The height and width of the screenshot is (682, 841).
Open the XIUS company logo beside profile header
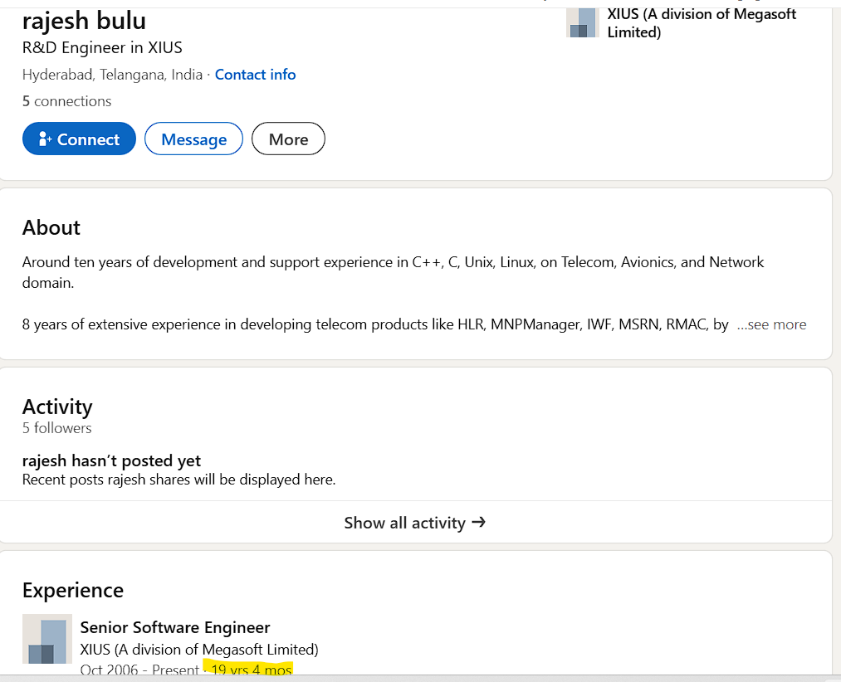coord(582,22)
